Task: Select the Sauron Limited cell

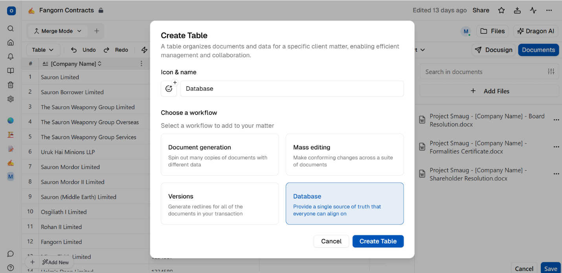Action: point(94,77)
